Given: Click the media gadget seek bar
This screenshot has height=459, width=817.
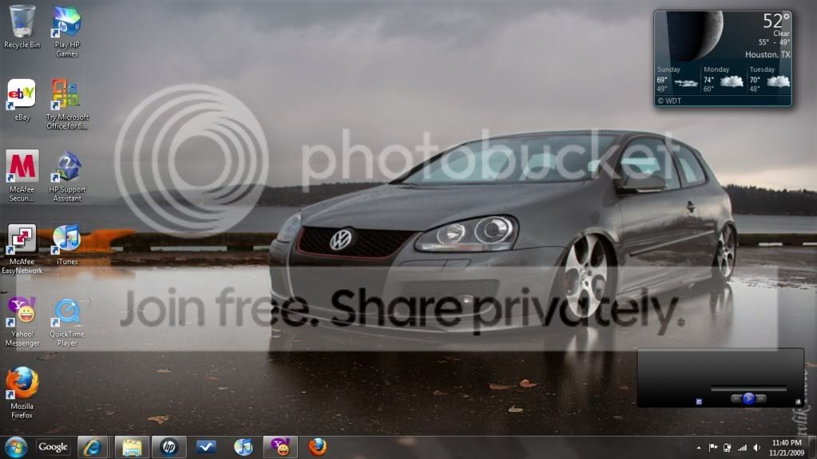Looking at the screenshot, I should coord(749,388).
